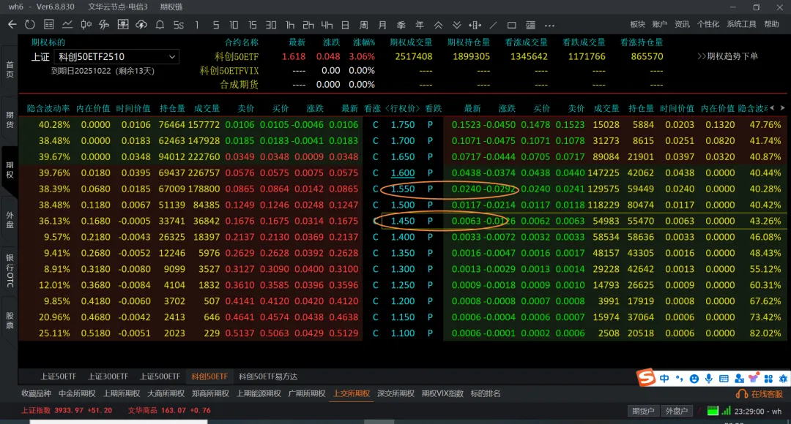Click the Sogou input S logo

tap(646, 378)
